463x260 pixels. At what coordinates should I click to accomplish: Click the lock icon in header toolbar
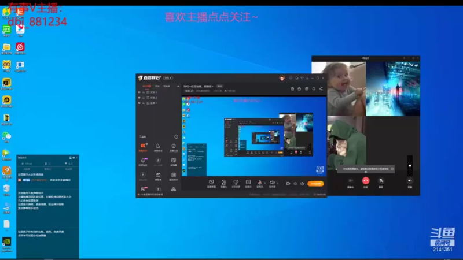coord(299,89)
